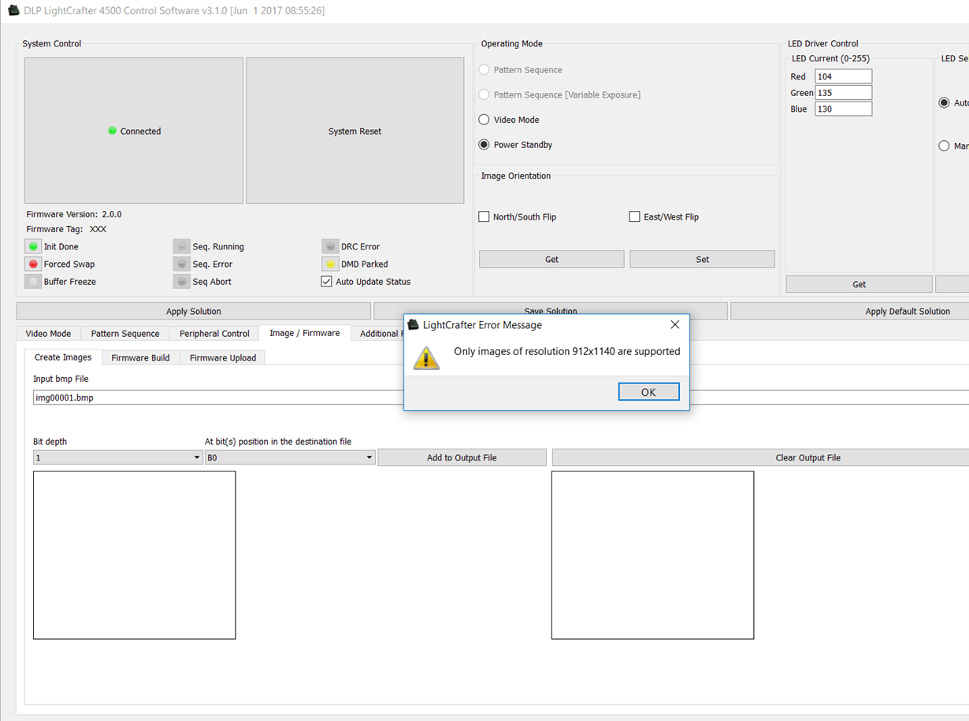The width and height of the screenshot is (969, 721).
Task: Click the Apply Default Solution button
Action: (850, 311)
